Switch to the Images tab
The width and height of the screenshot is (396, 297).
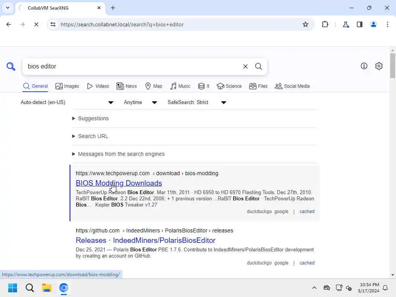(x=67, y=86)
